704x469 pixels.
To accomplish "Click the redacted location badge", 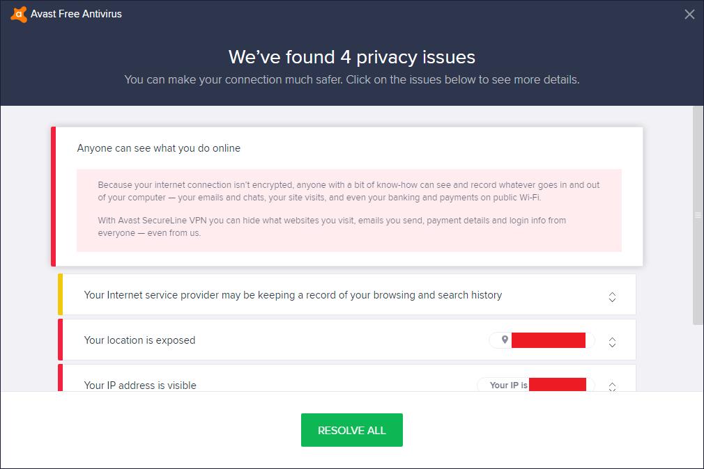I will [548, 340].
